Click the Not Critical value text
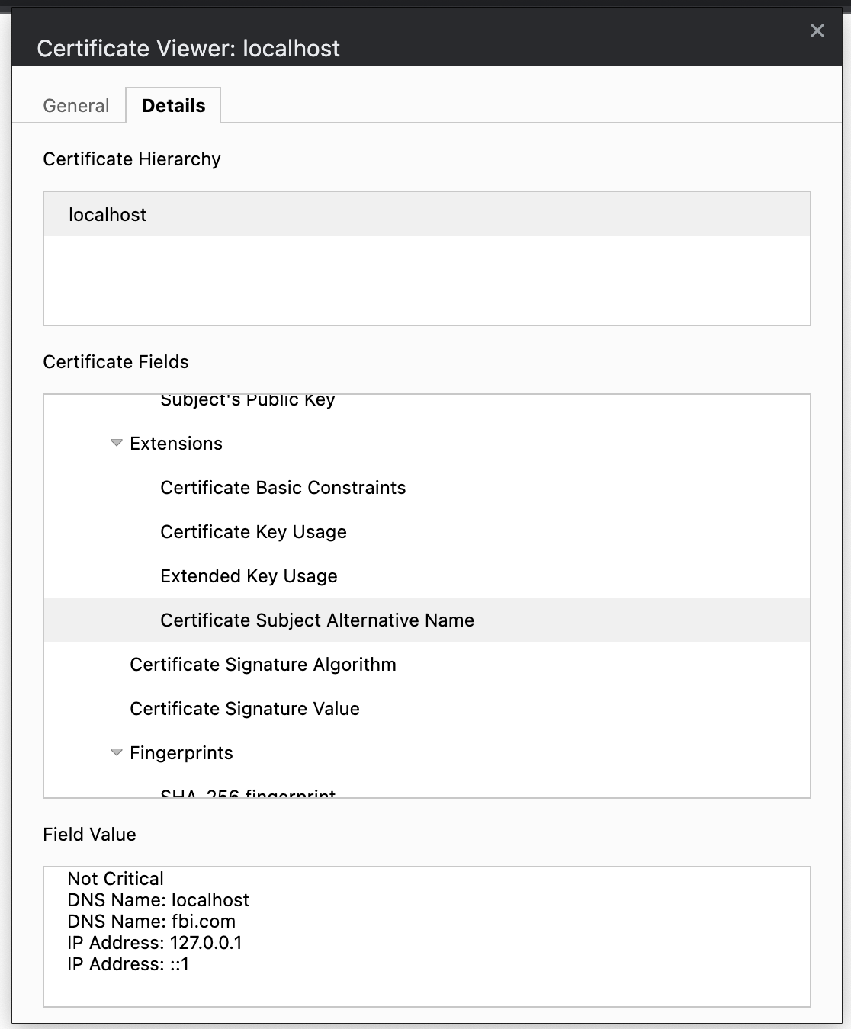The image size is (851, 1029). pos(114,878)
